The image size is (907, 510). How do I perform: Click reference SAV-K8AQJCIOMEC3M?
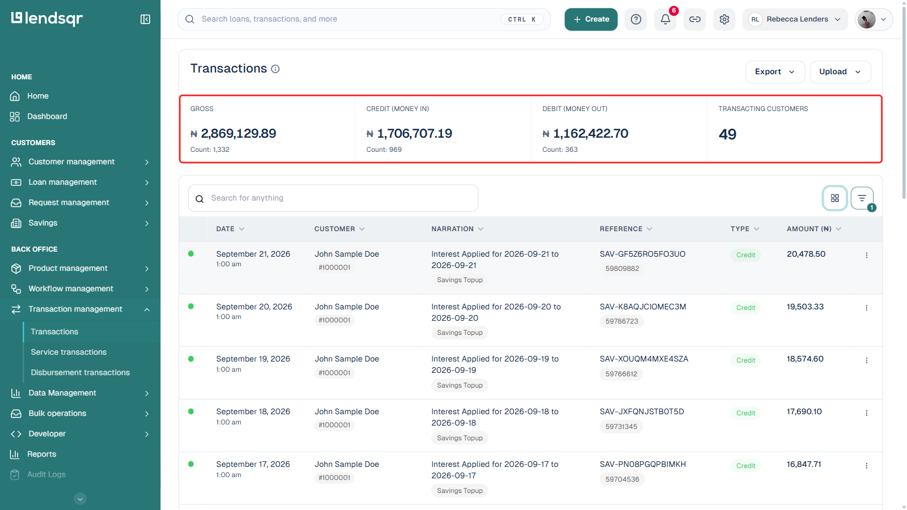(x=643, y=307)
